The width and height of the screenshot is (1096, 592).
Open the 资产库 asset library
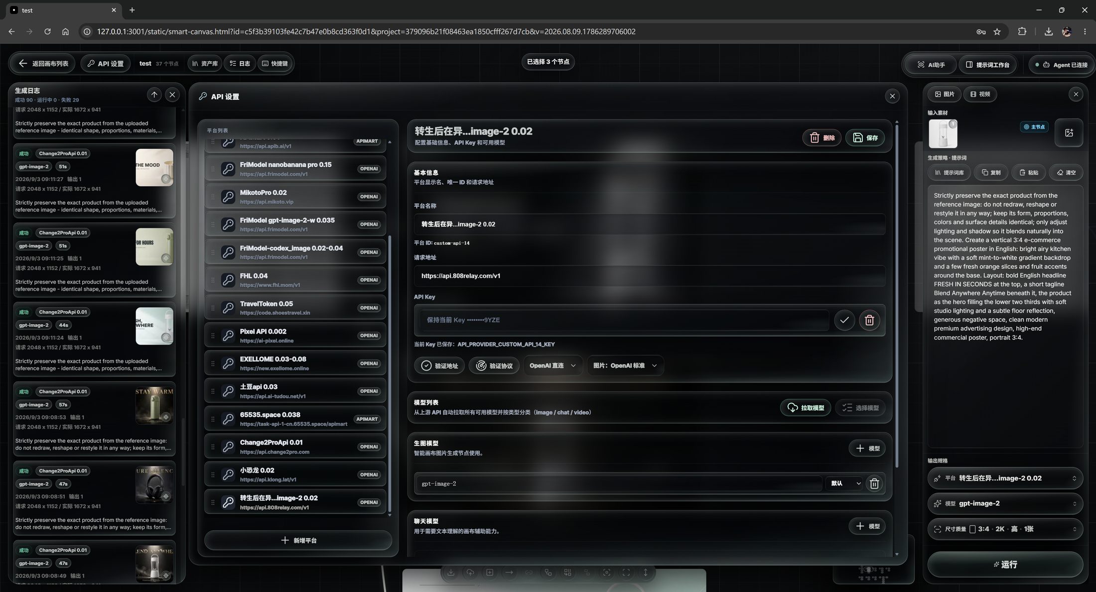coord(205,64)
